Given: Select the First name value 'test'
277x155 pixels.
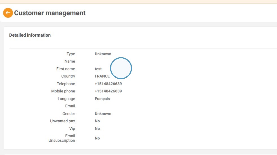Looking at the screenshot, I should pyautogui.click(x=98, y=69).
